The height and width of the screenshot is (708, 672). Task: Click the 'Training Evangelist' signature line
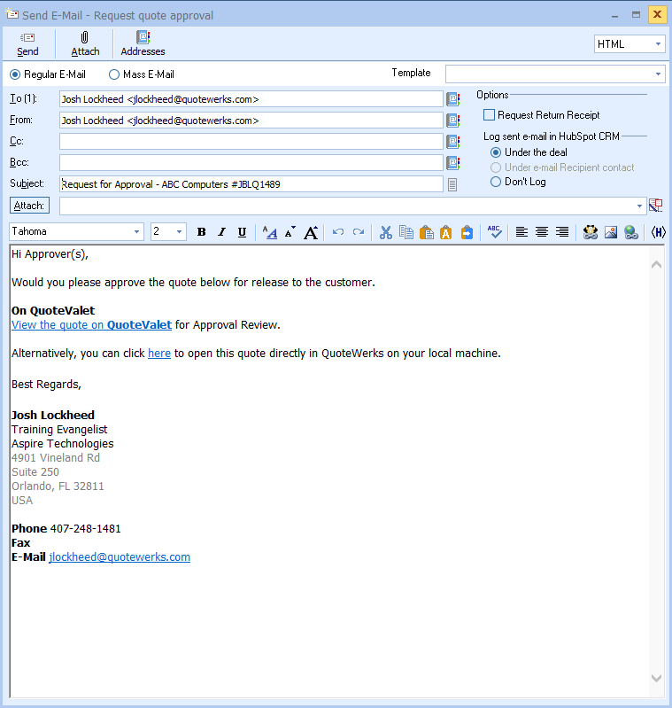click(59, 430)
